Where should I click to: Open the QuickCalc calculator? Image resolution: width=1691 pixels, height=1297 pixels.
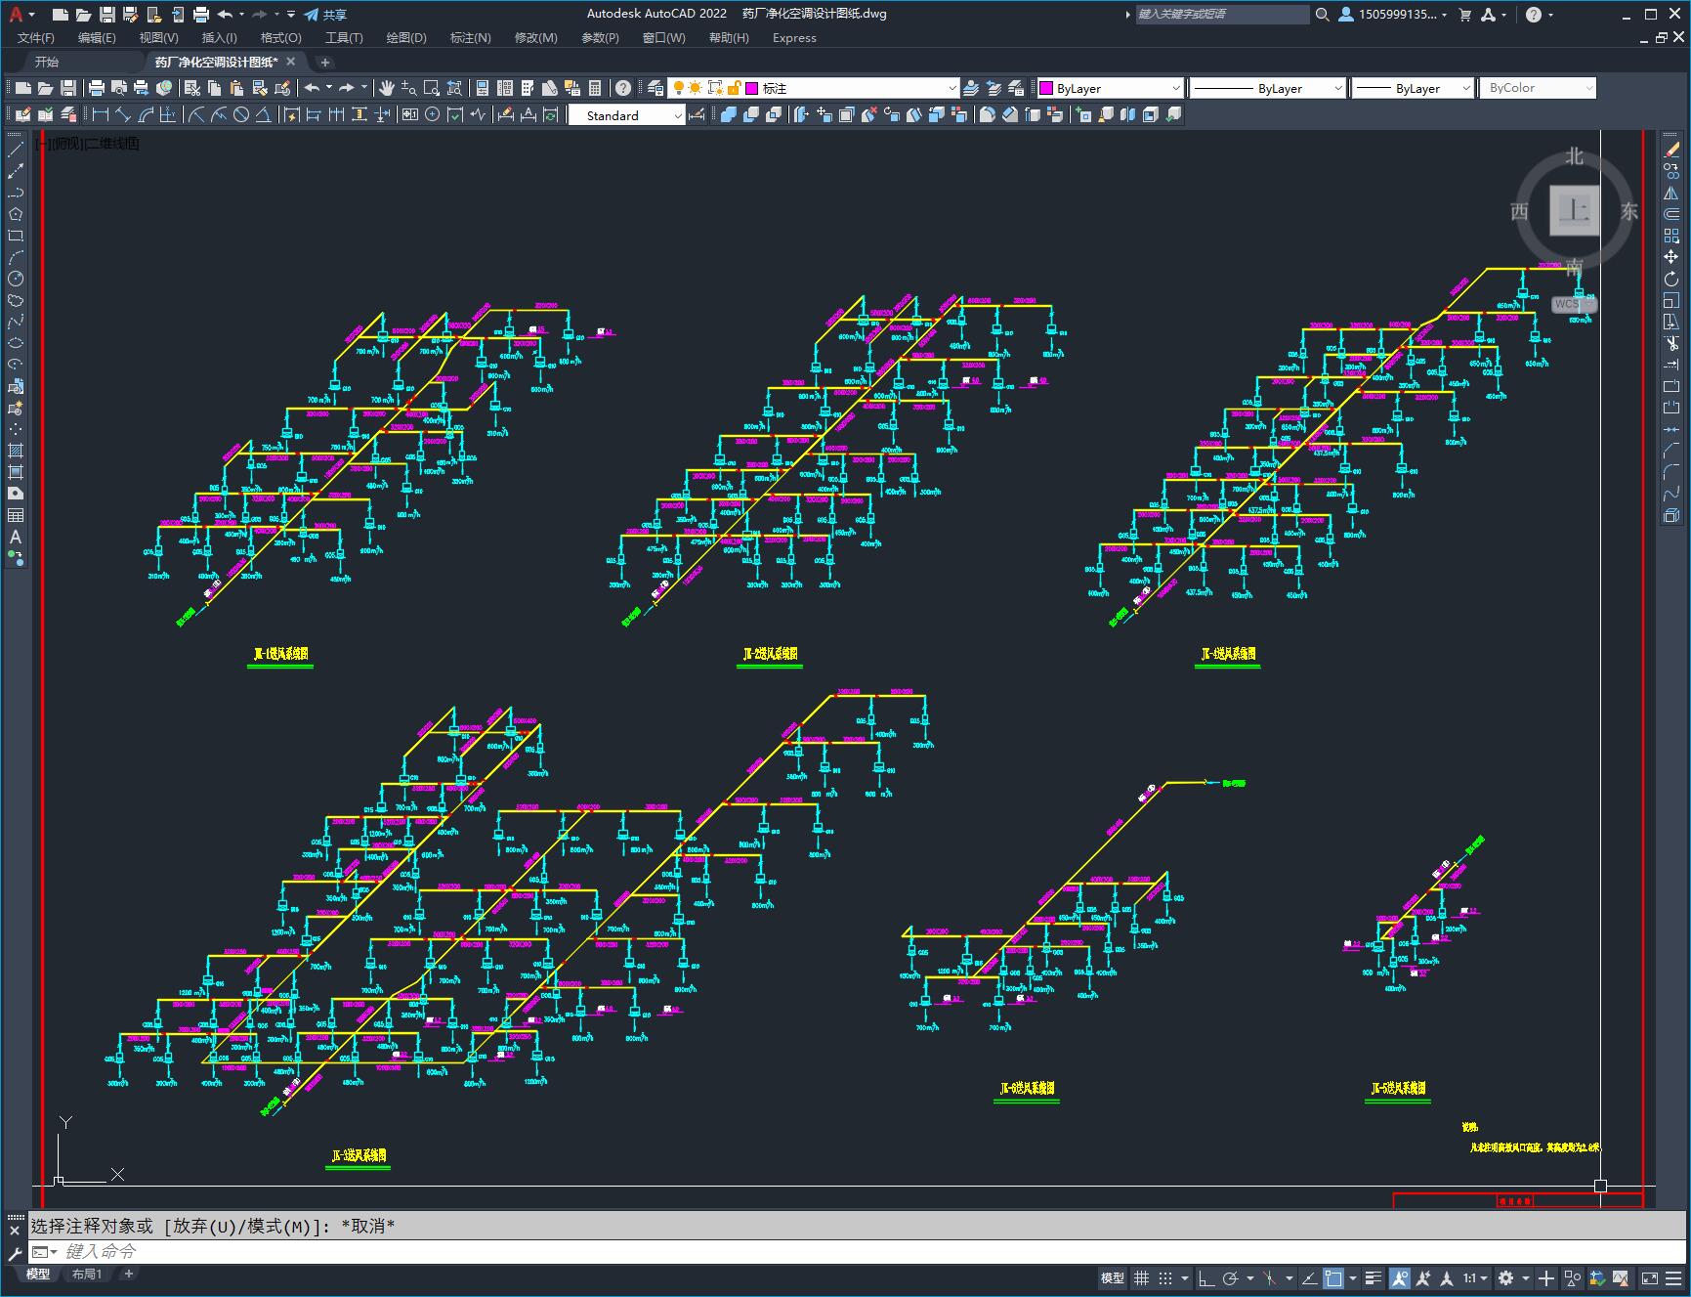(595, 88)
